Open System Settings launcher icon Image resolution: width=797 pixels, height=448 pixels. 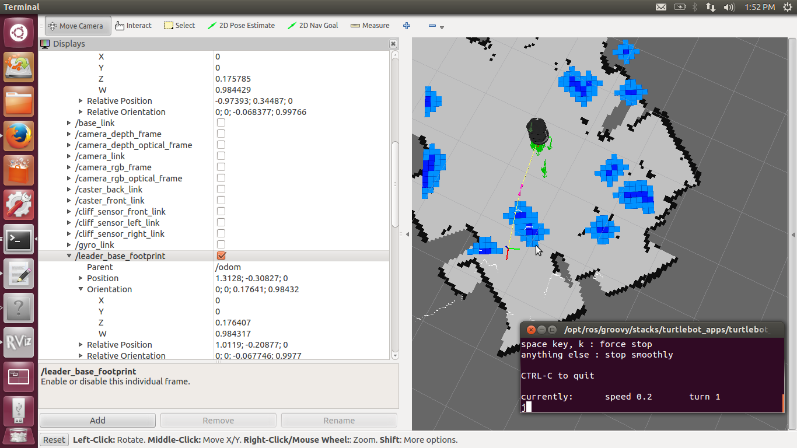coord(19,205)
